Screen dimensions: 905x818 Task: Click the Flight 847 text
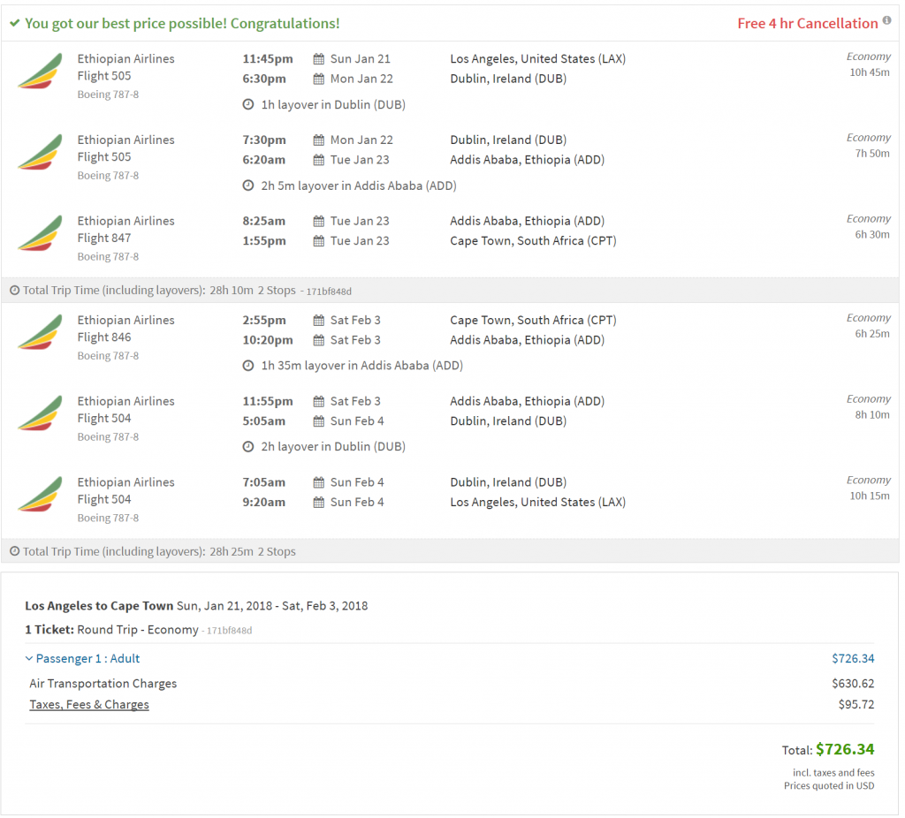(x=104, y=239)
